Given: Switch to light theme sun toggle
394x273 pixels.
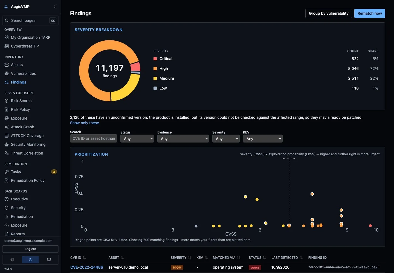Looking at the screenshot, I should point(12,260).
